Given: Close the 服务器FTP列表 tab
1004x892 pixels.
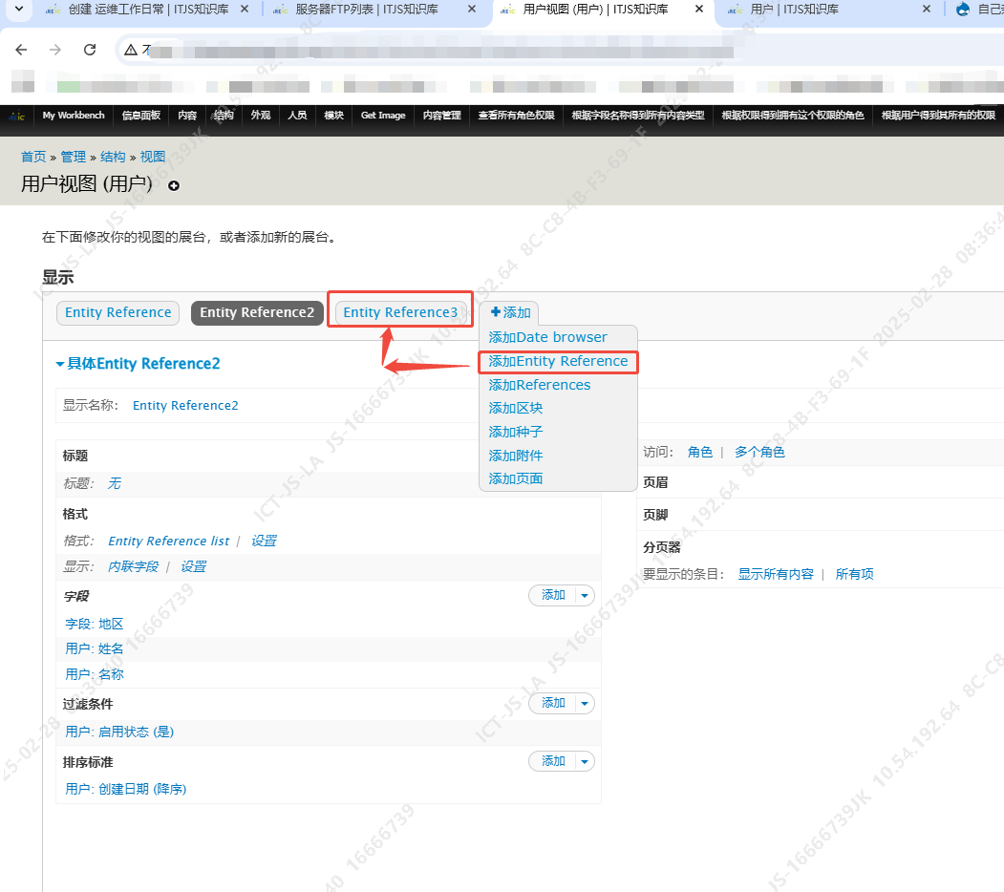Looking at the screenshot, I should coord(472,9).
